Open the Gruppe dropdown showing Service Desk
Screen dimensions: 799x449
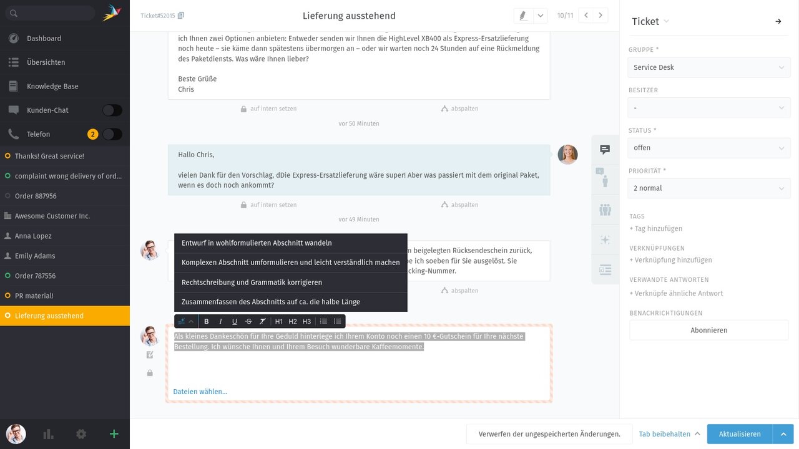708,67
